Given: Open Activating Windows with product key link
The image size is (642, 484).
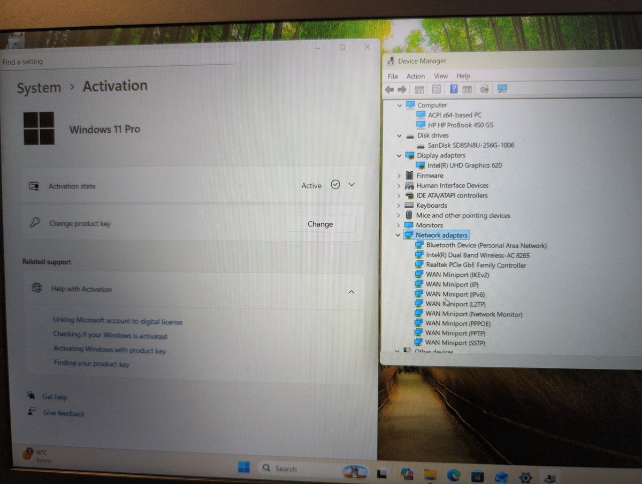Looking at the screenshot, I should (x=110, y=350).
